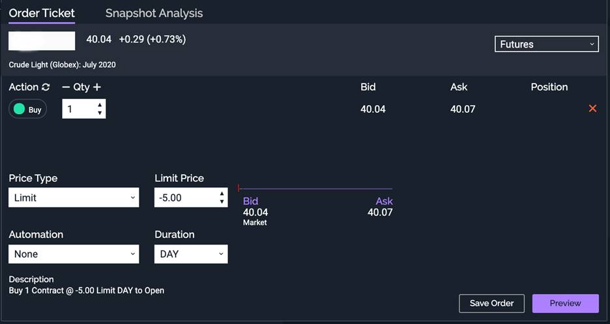610x324 pixels.
Task: Click the Action swap arrows icon
Action: tap(46, 87)
